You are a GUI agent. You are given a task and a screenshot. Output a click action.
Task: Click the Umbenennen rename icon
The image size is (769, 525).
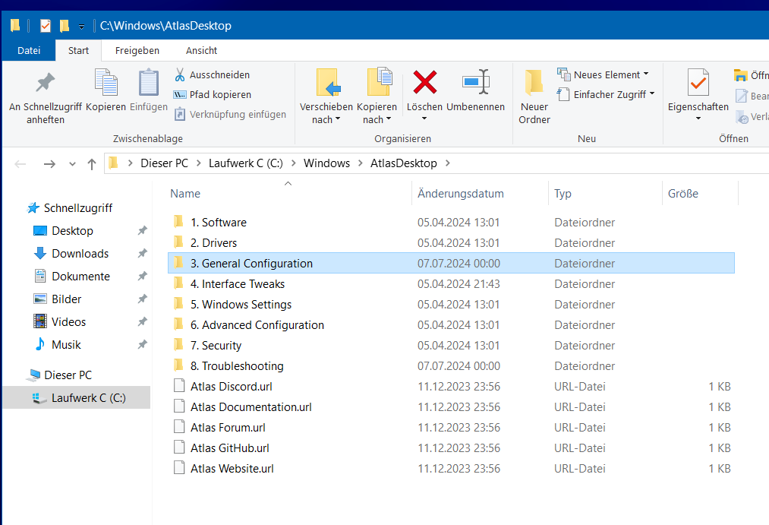475,82
